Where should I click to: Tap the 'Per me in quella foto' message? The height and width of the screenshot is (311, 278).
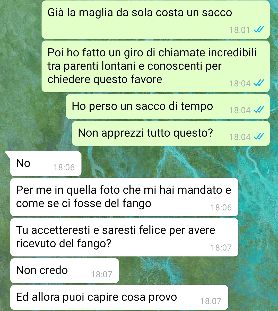[124, 197]
